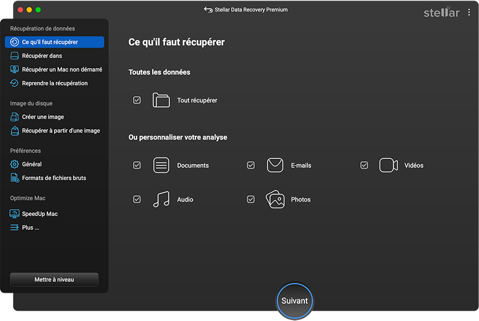The height and width of the screenshot is (321, 479).
Task: Click the Audio music note icon
Action: click(161, 199)
